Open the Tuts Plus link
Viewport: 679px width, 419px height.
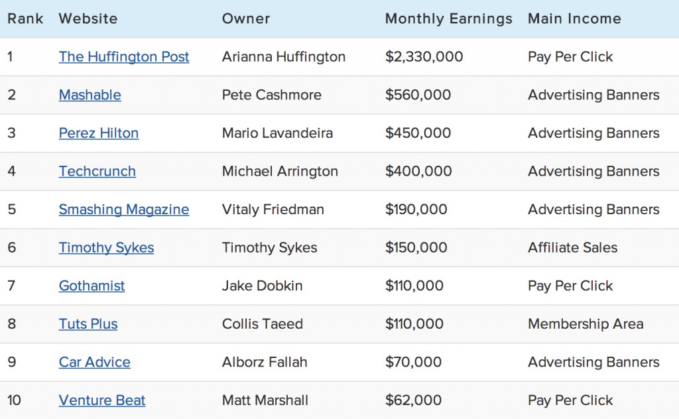(x=88, y=324)
